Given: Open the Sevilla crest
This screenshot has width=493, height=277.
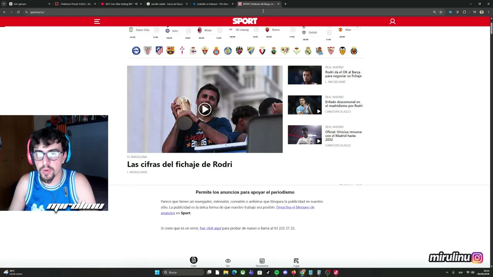Looking at the screenshot, I should pos(331,51).
